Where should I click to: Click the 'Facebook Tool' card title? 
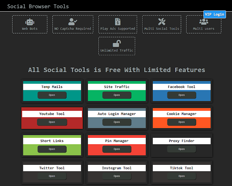pyautogui.click(x=182, y=87)
